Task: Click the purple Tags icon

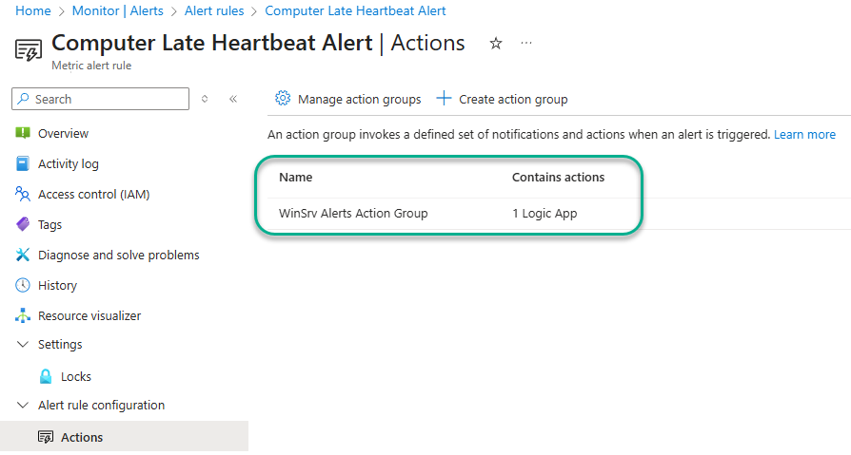Action: click(x=23, y=224)
